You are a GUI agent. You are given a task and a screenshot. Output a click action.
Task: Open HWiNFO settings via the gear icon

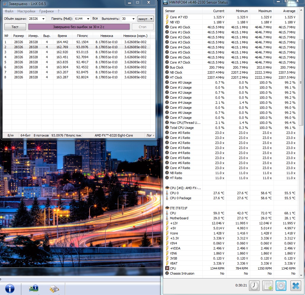coord(281,286)
